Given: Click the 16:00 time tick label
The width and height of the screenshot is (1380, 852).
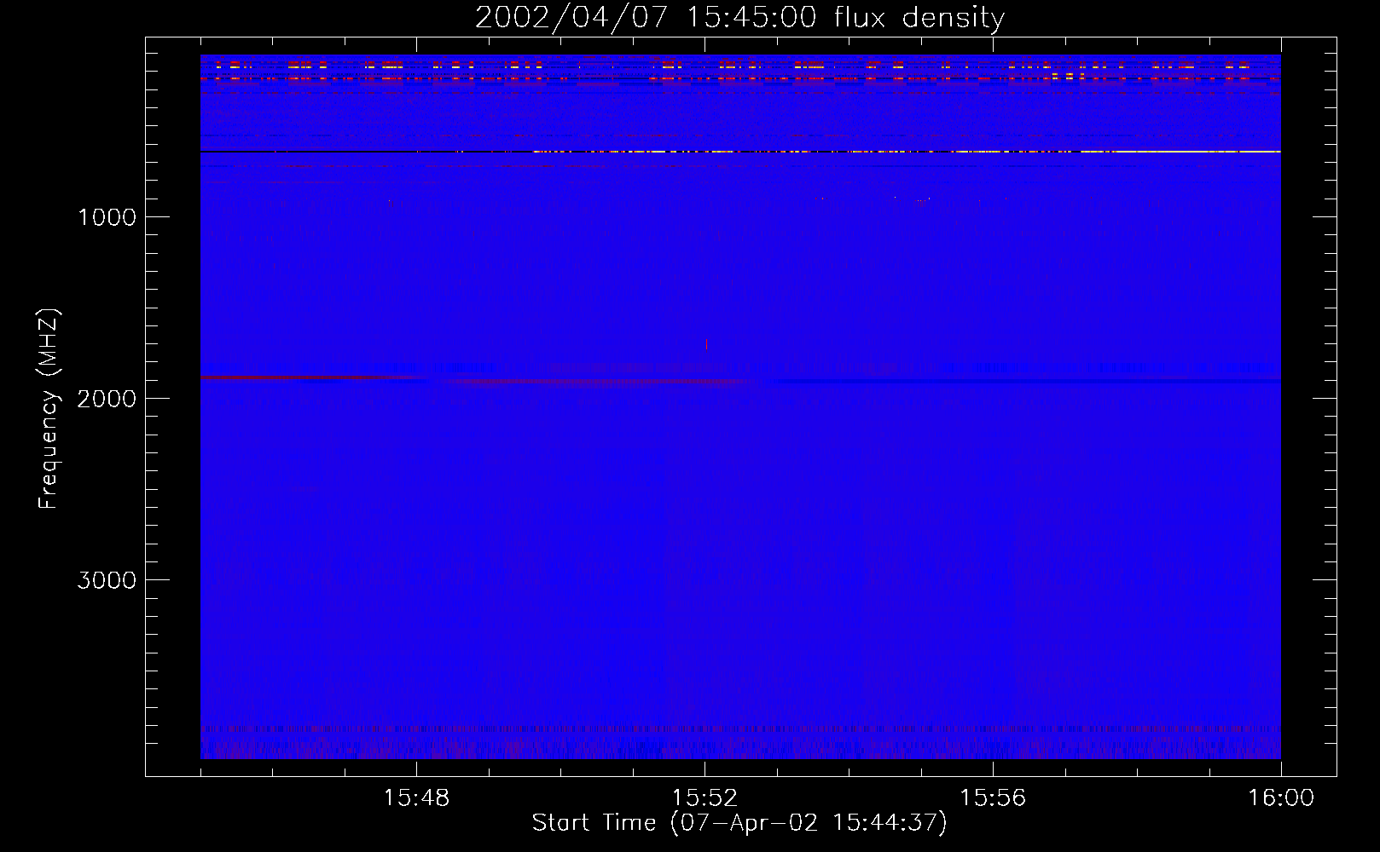Looking at the screenshot, I should pyautogui.click(x=1281, y=798).
